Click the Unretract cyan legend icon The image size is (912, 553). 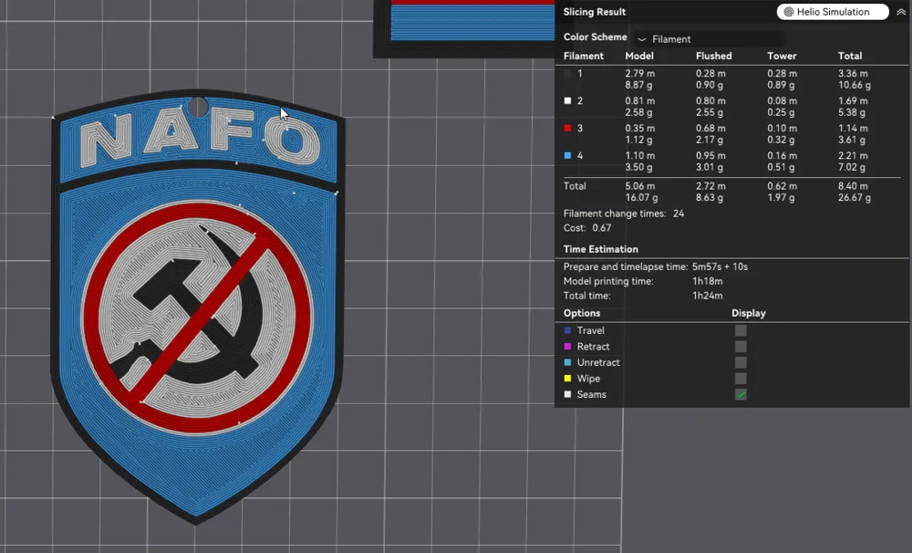point(567,362)
